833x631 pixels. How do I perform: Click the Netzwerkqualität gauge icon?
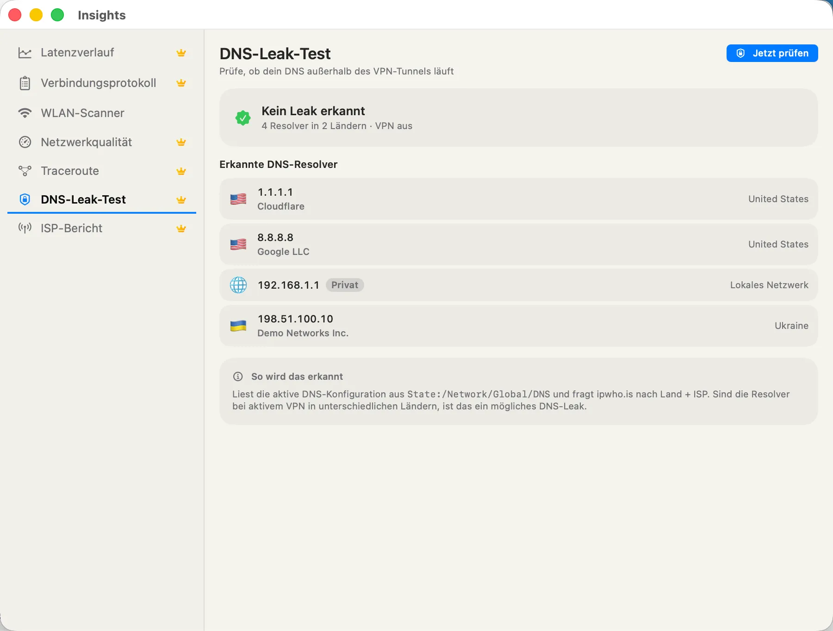25,142
